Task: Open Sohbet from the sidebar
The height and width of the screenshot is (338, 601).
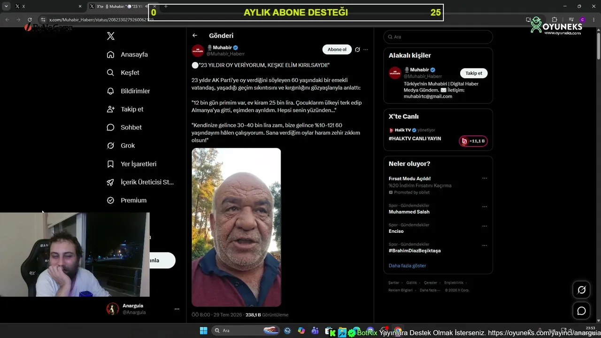Action: tap(131, 128)
